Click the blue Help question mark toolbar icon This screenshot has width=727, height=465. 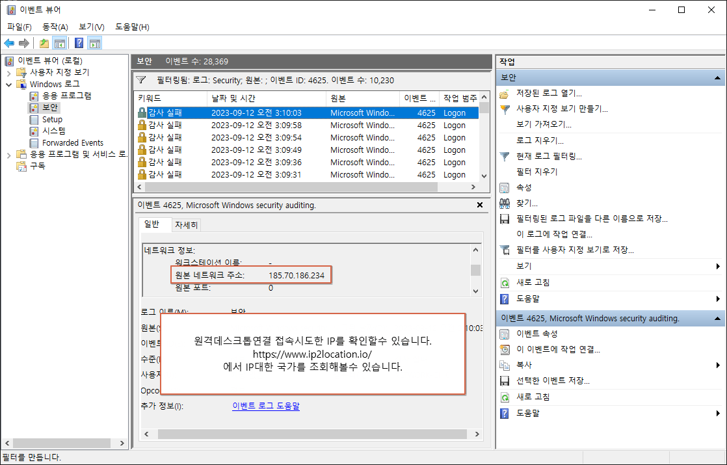pos(79,44)
